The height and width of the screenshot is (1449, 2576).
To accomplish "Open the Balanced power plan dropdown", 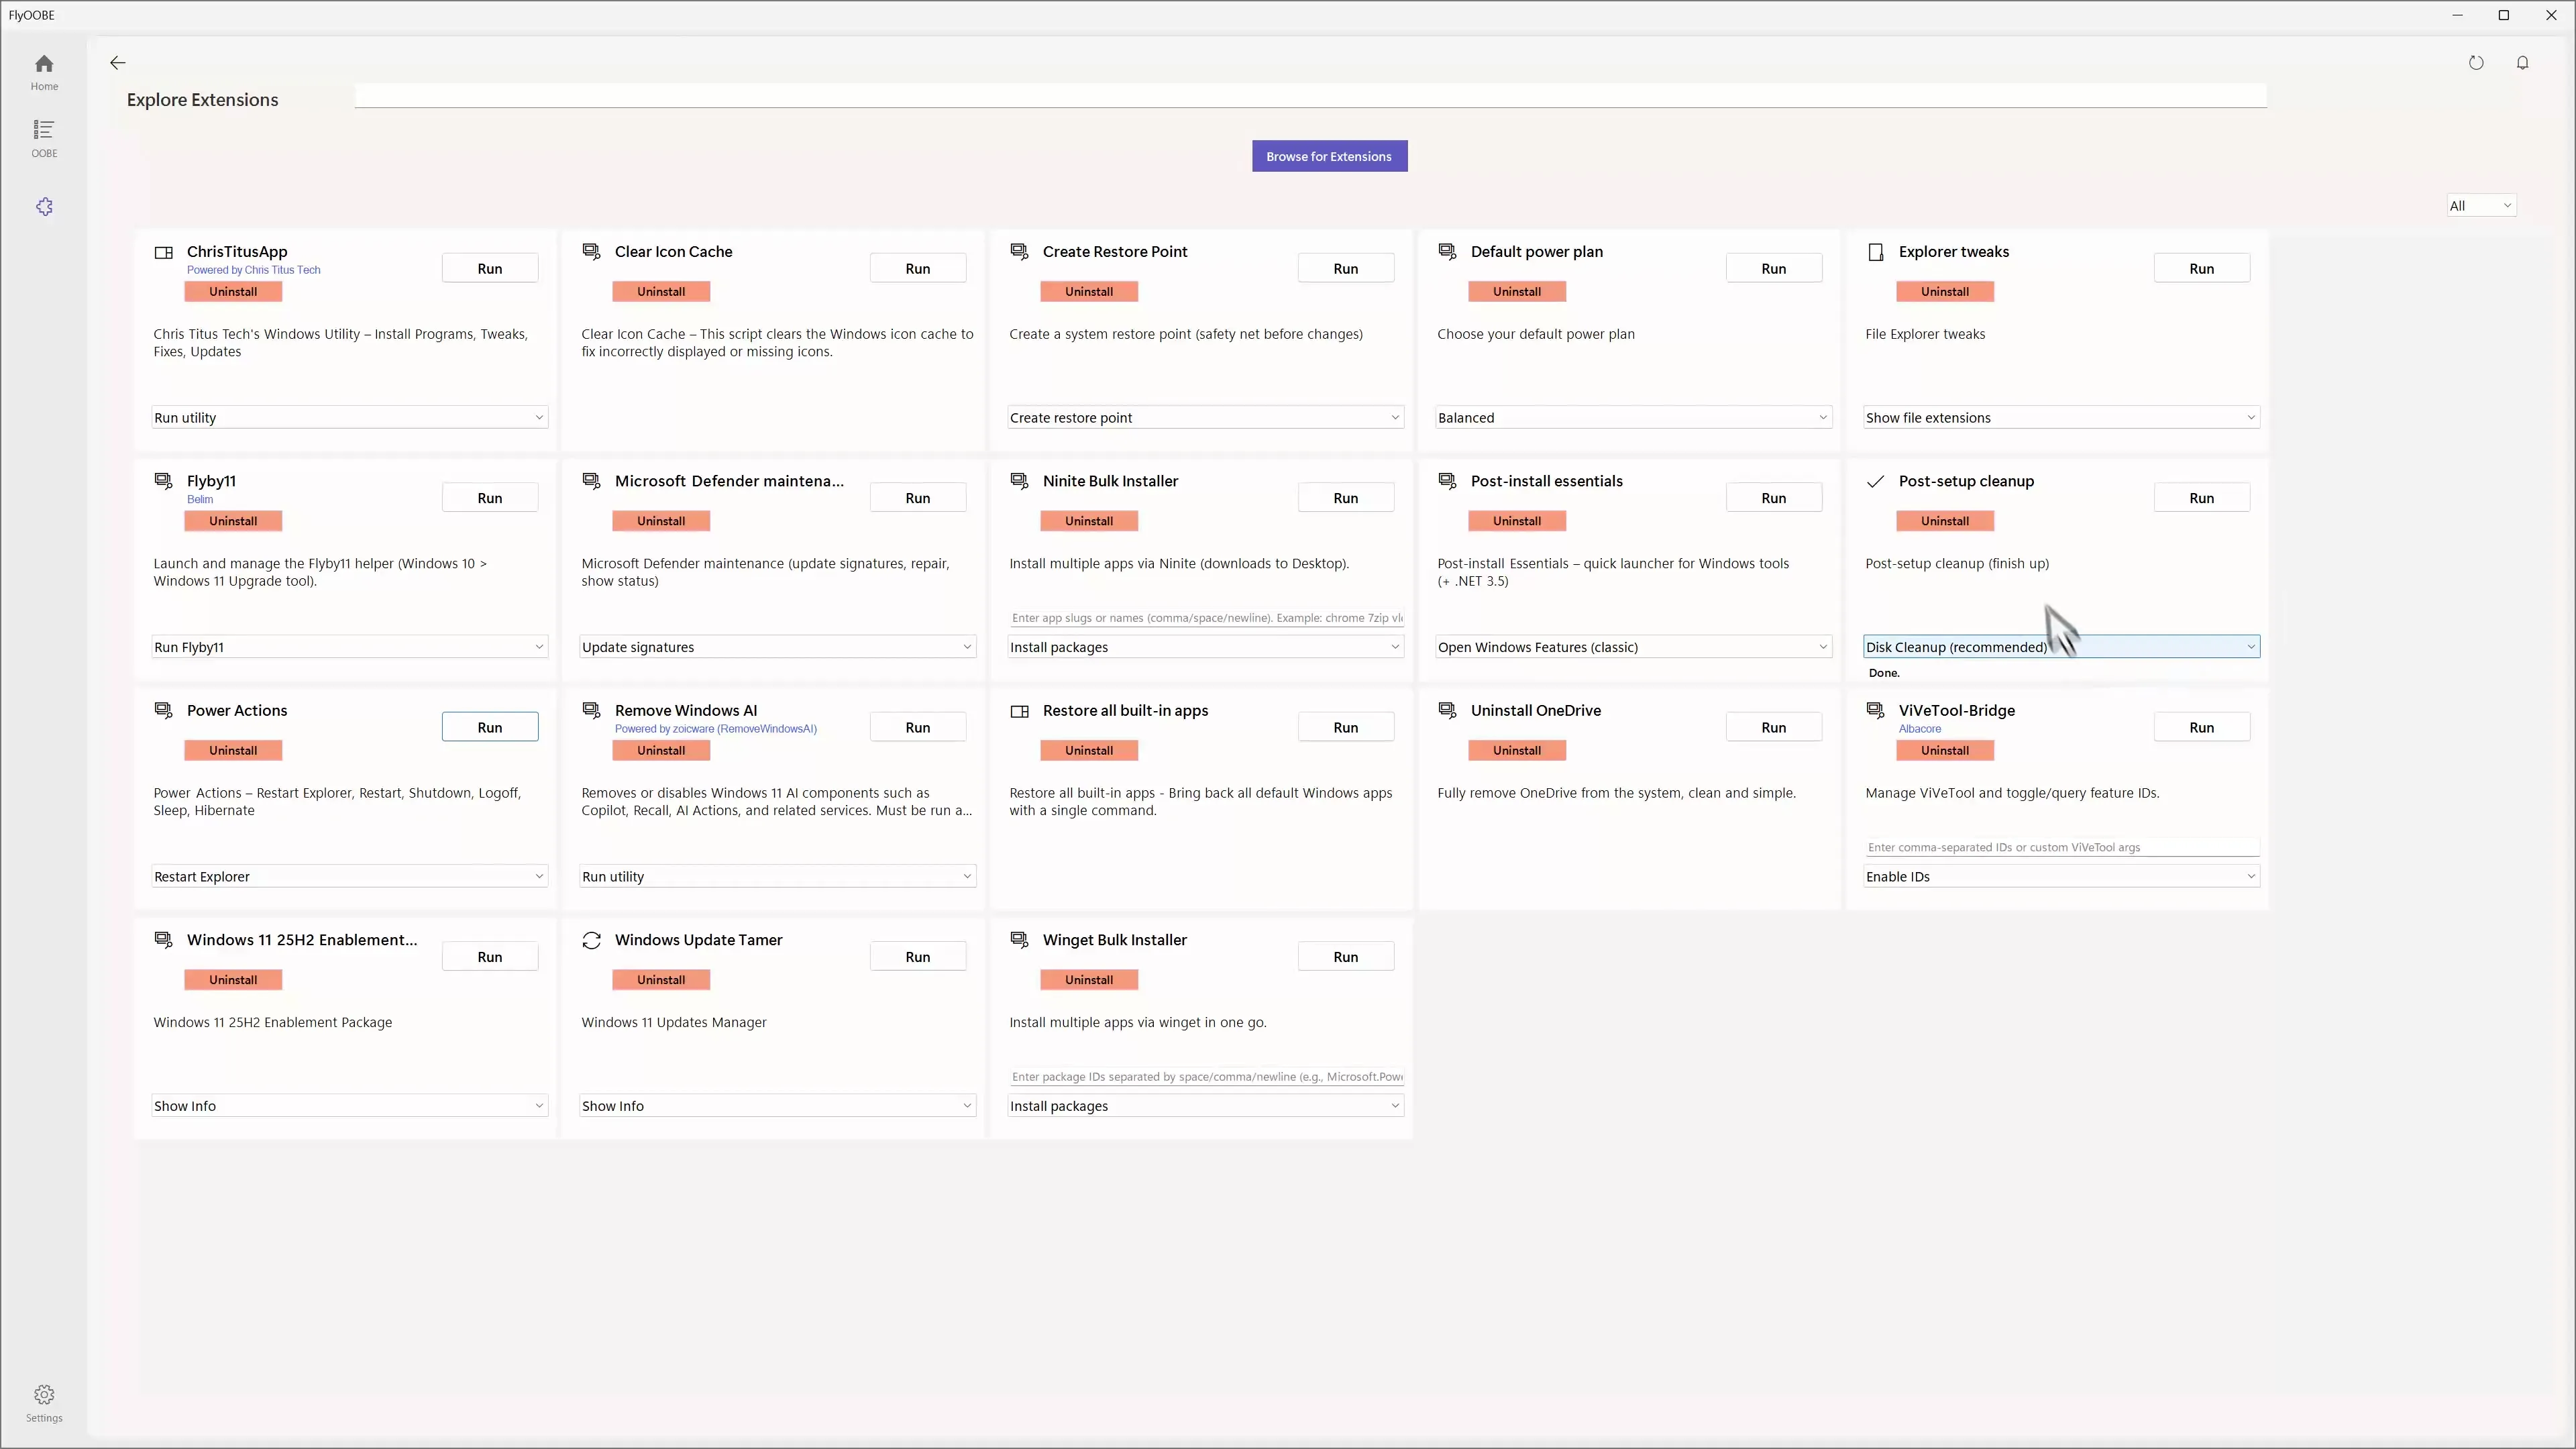I will [1632, 418].
